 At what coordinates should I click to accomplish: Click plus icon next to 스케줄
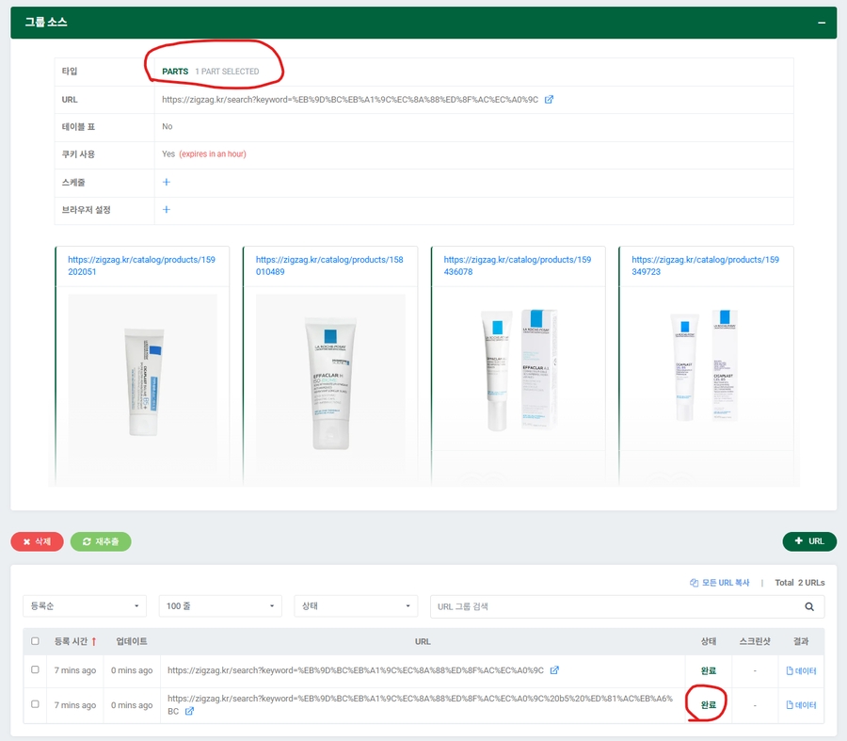click(x=167, y=182)
